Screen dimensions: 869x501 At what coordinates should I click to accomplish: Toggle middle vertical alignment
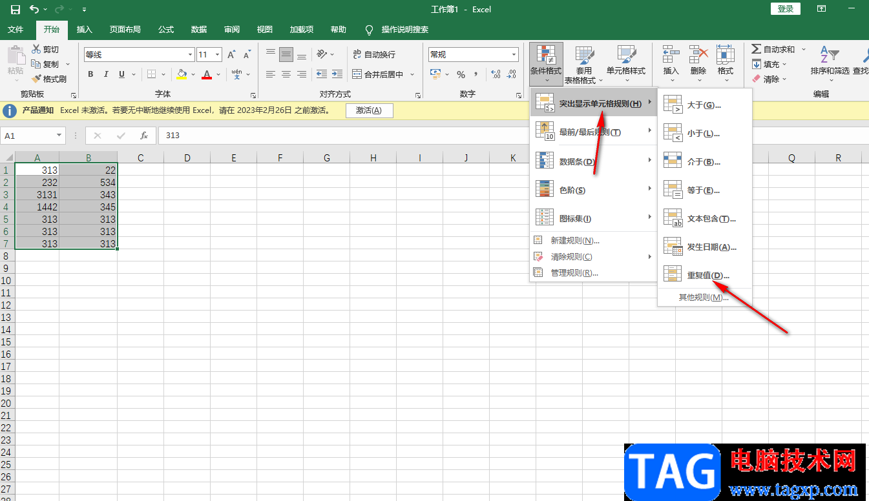point(286,55)
